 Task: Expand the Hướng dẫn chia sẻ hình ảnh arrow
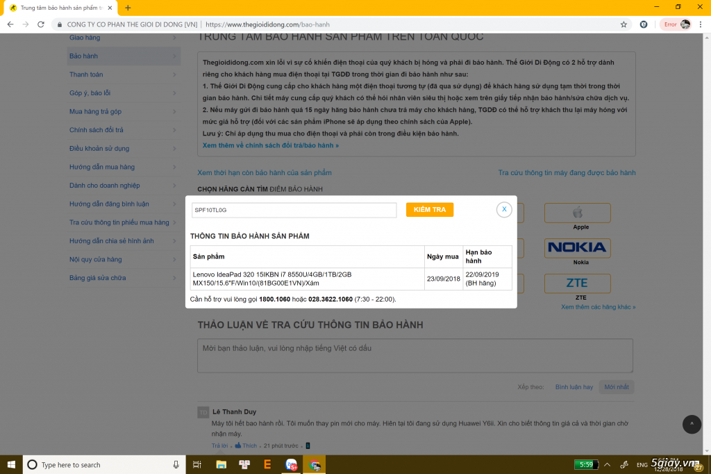click(x=174, y=241)
